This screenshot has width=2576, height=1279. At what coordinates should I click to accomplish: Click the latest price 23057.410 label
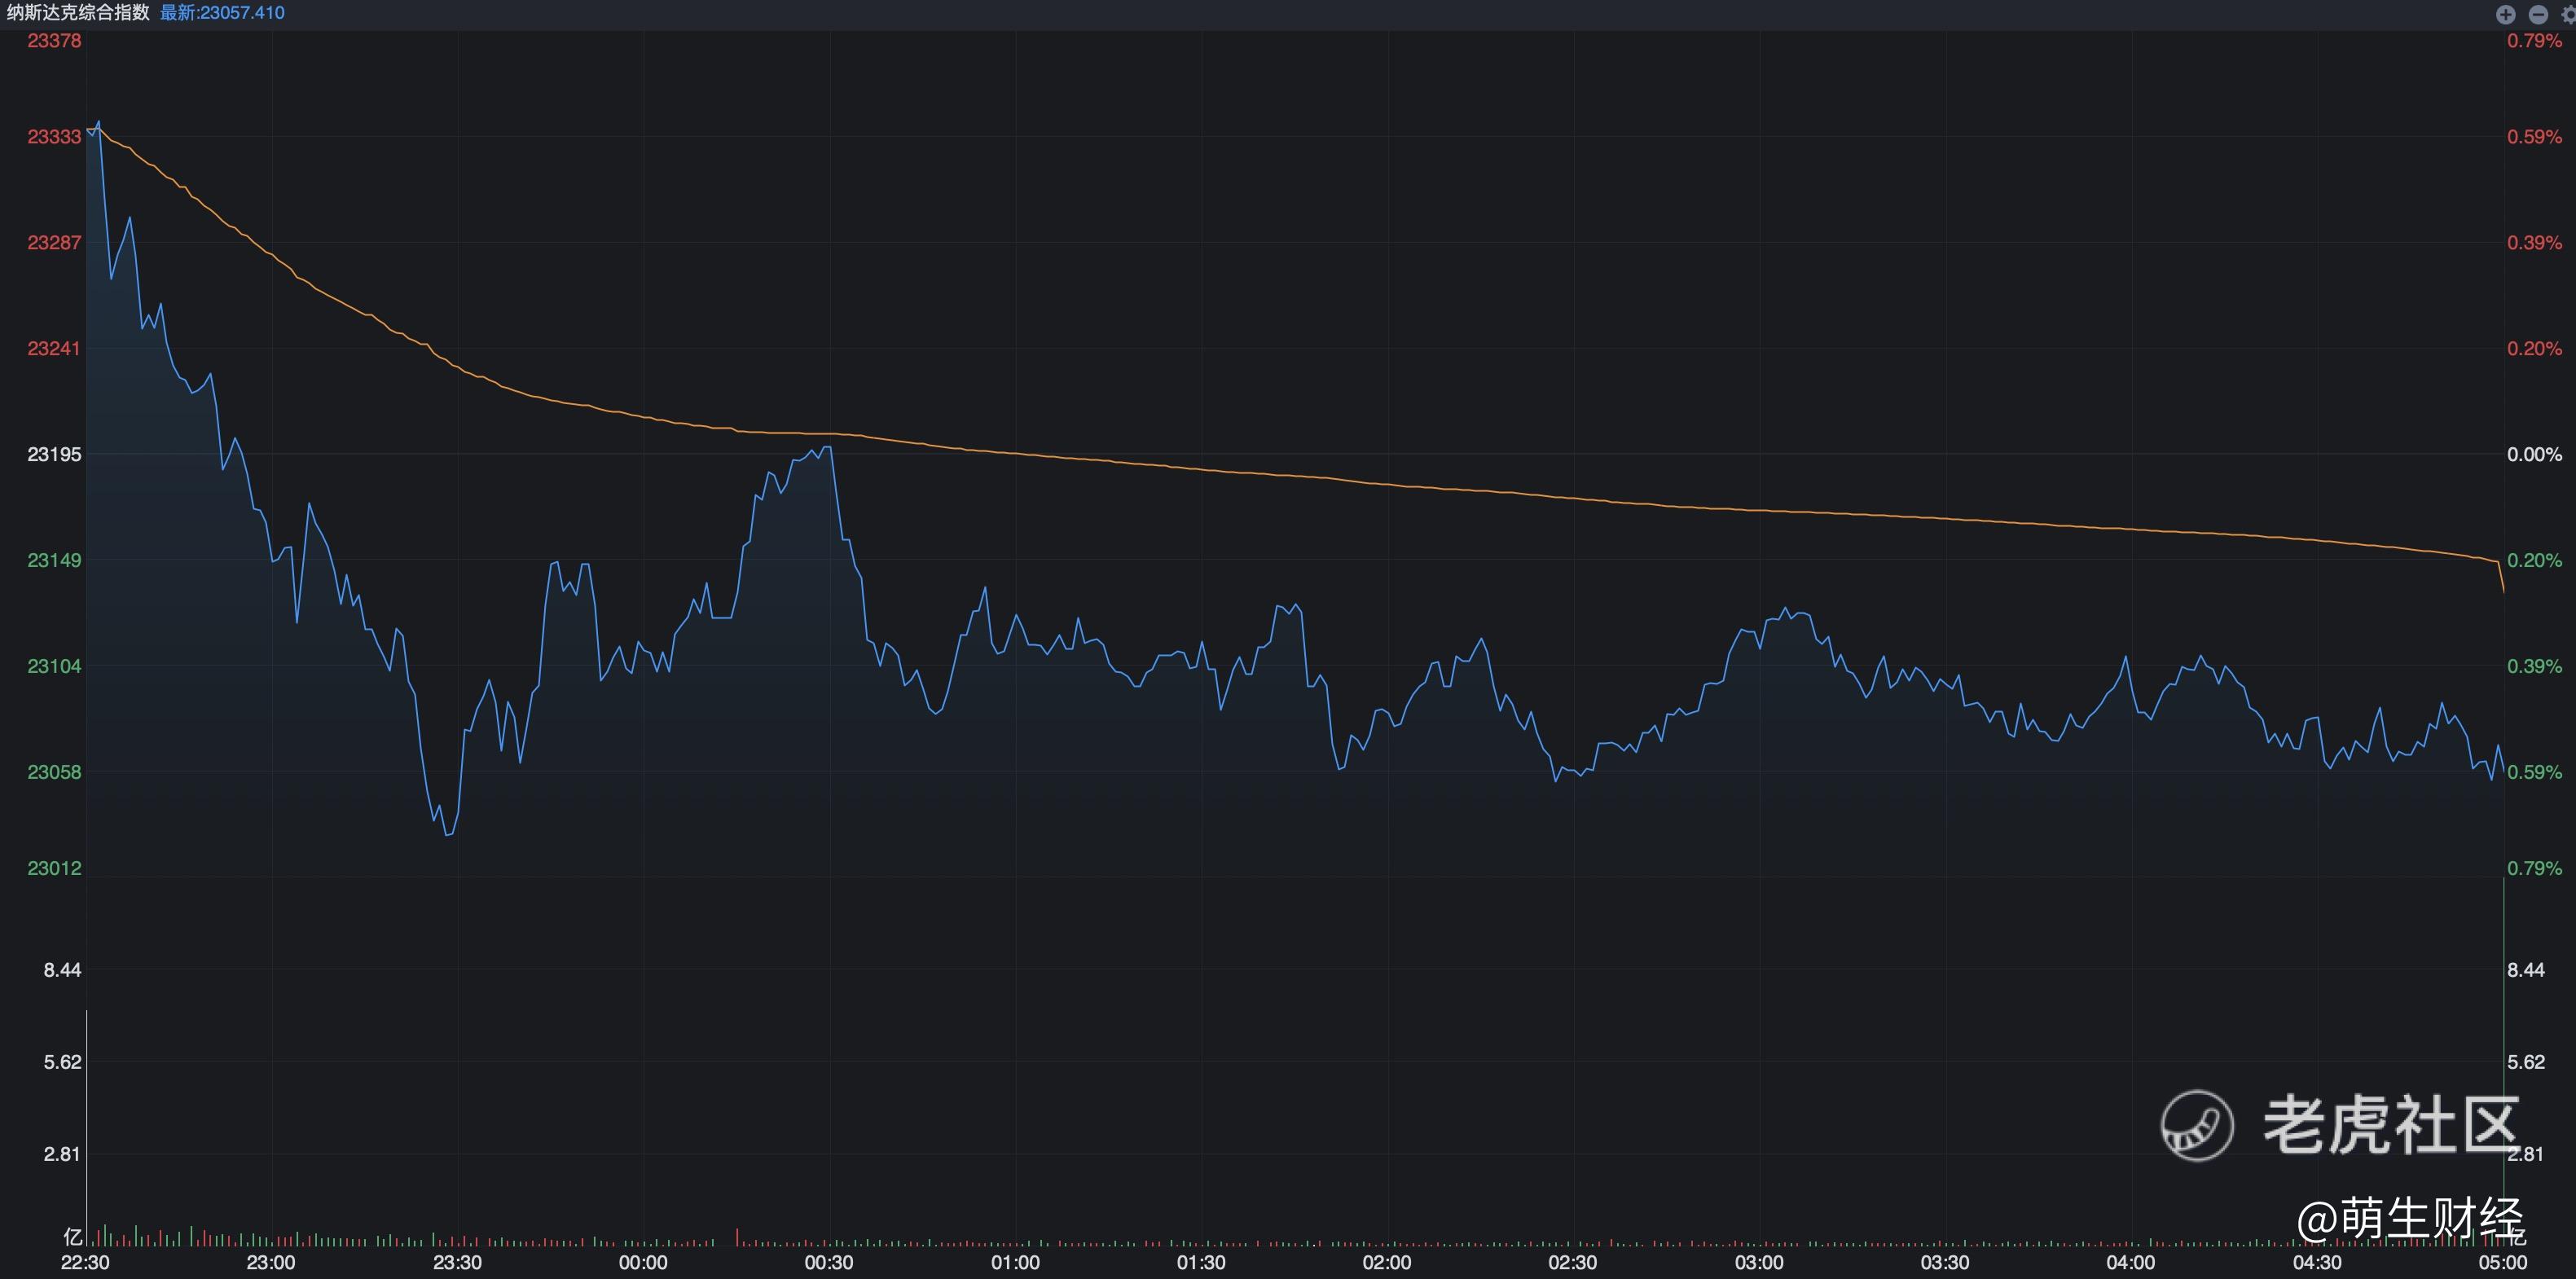click(x=222, y=13)
